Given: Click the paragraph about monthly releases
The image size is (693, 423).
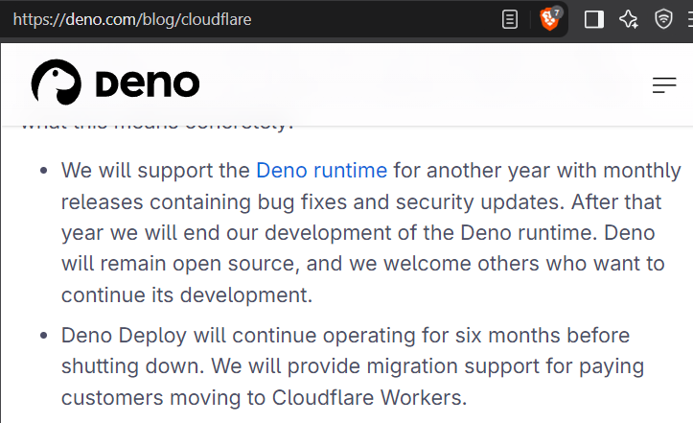Looking at the screenshot, I should click(x=371, y=233).
